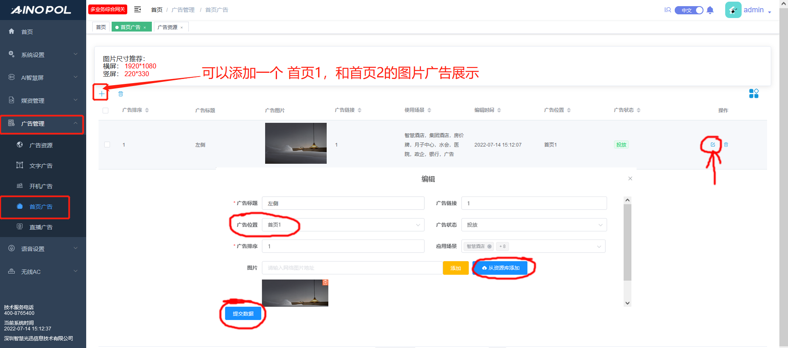
Task: Click the sidebar collapse icon in header
Action: click(x=137, y=9)
